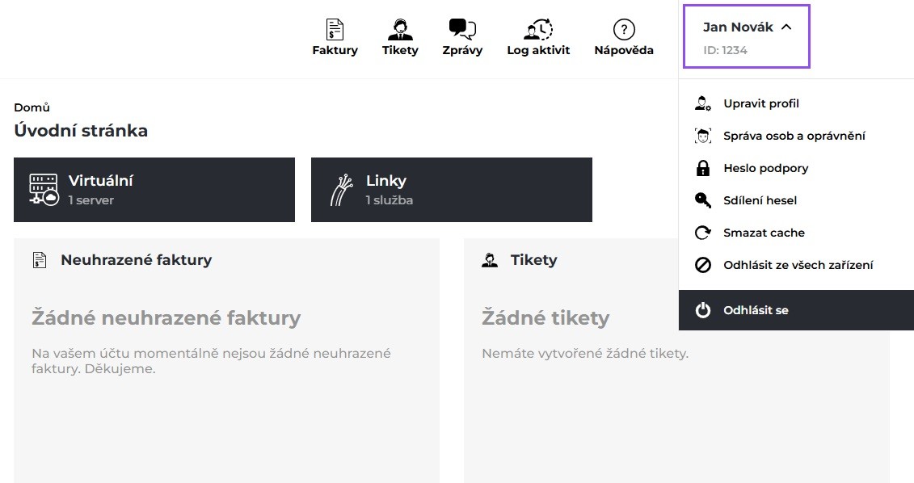Click the '1 služba' subtitle text

tap(390, 199)
